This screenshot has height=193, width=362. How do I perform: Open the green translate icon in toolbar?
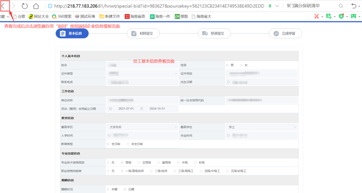click(x=329, y=16)
